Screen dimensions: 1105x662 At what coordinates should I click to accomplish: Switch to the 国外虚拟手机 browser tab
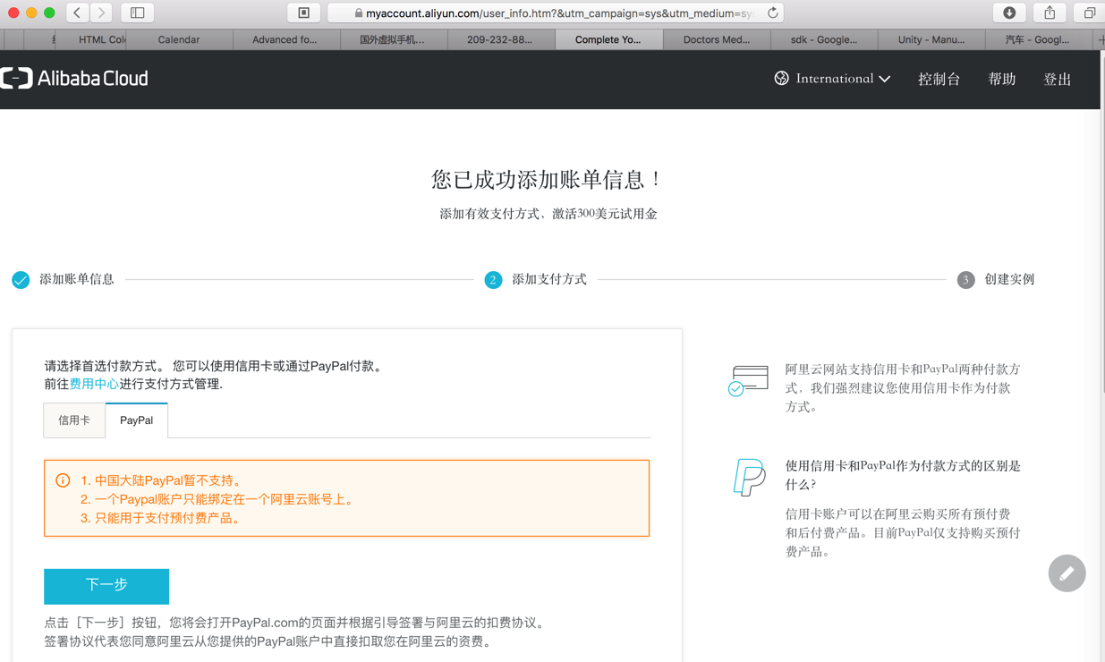[393, 39]
